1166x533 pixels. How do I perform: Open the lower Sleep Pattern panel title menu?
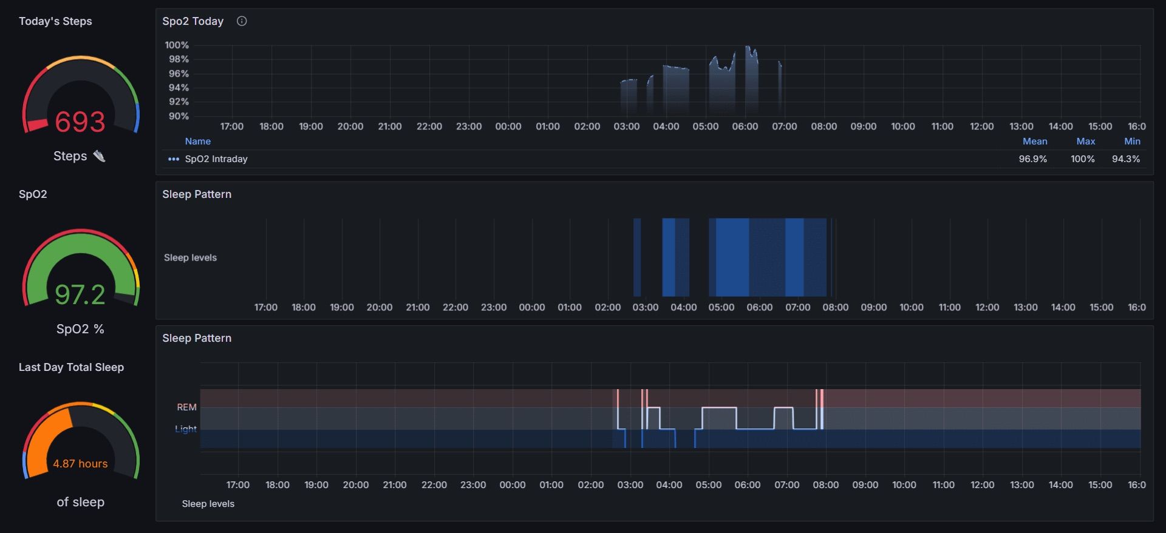[197, 338]
